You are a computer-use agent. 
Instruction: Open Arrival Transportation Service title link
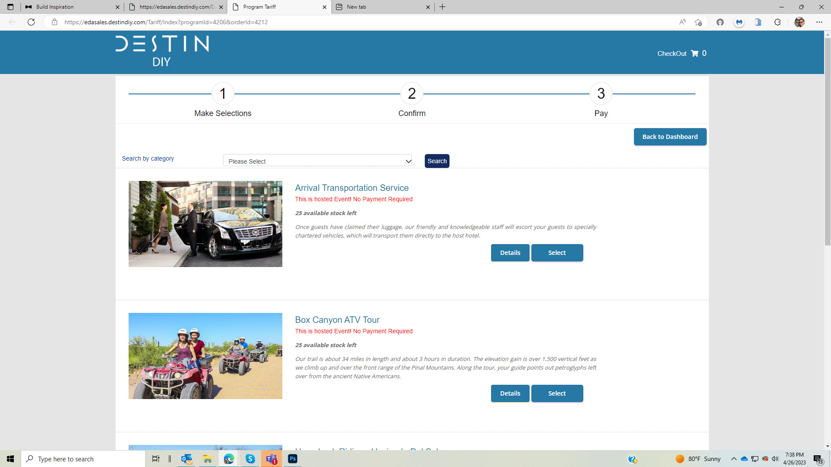pos(352,188)
